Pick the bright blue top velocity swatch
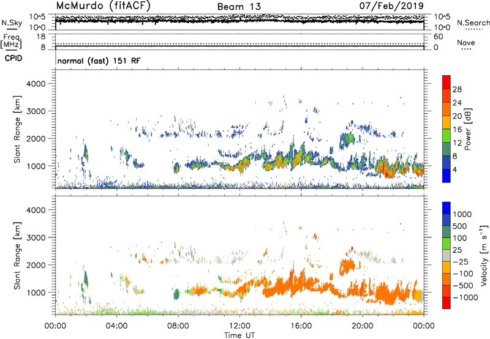This screenshot has width=490, height=339. (447, 208)
